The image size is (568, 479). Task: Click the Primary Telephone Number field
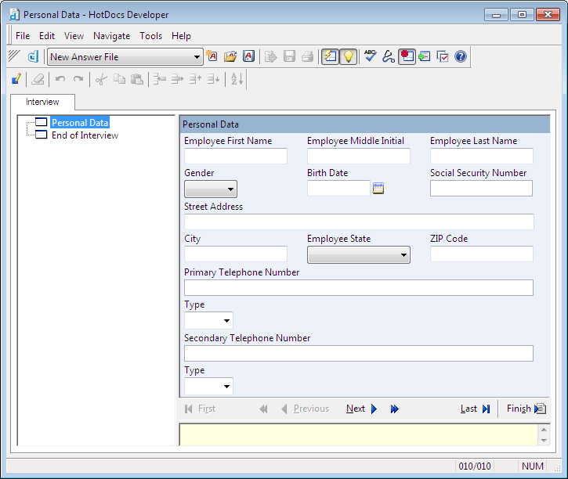[x=359, y=287]
